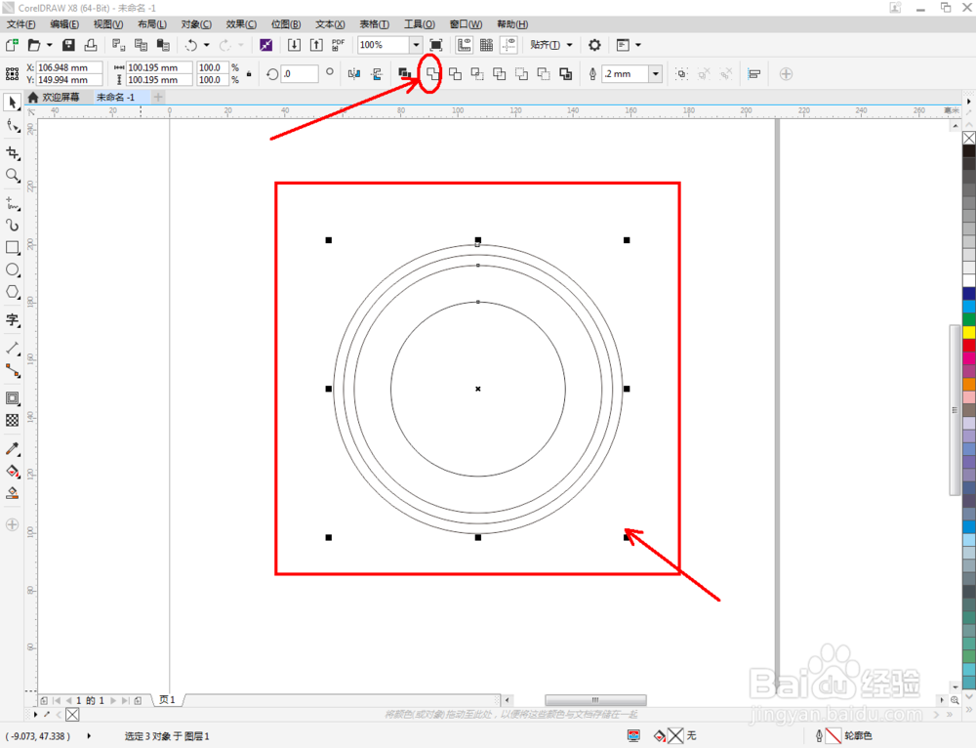The image size is (976, 748).
Task: Select the Zoom tool
Action: coord(13,176)
